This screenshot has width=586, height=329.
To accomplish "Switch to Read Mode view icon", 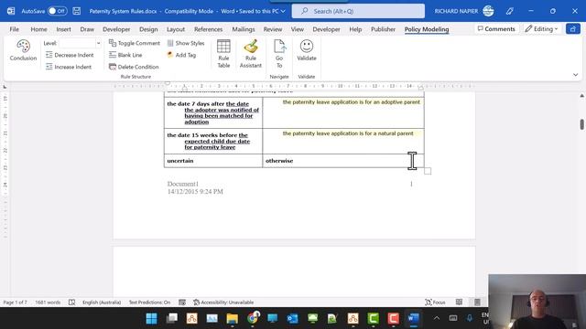I will click(x=459, y=302).
